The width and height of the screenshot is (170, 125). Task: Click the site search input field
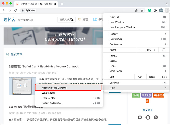coord(66,20)
